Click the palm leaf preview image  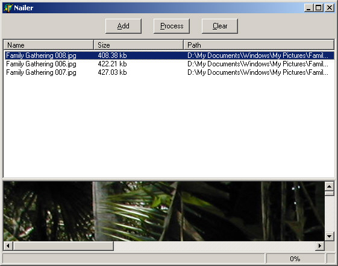[x=164, y=211]
